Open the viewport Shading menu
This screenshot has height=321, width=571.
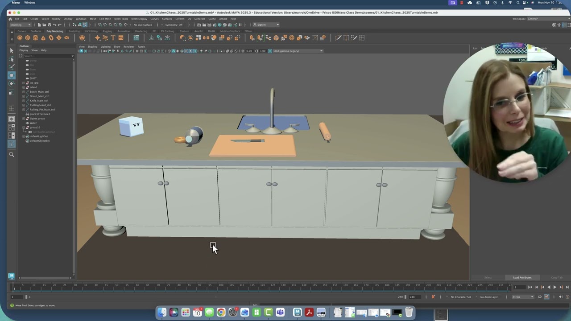pos(92,46)
